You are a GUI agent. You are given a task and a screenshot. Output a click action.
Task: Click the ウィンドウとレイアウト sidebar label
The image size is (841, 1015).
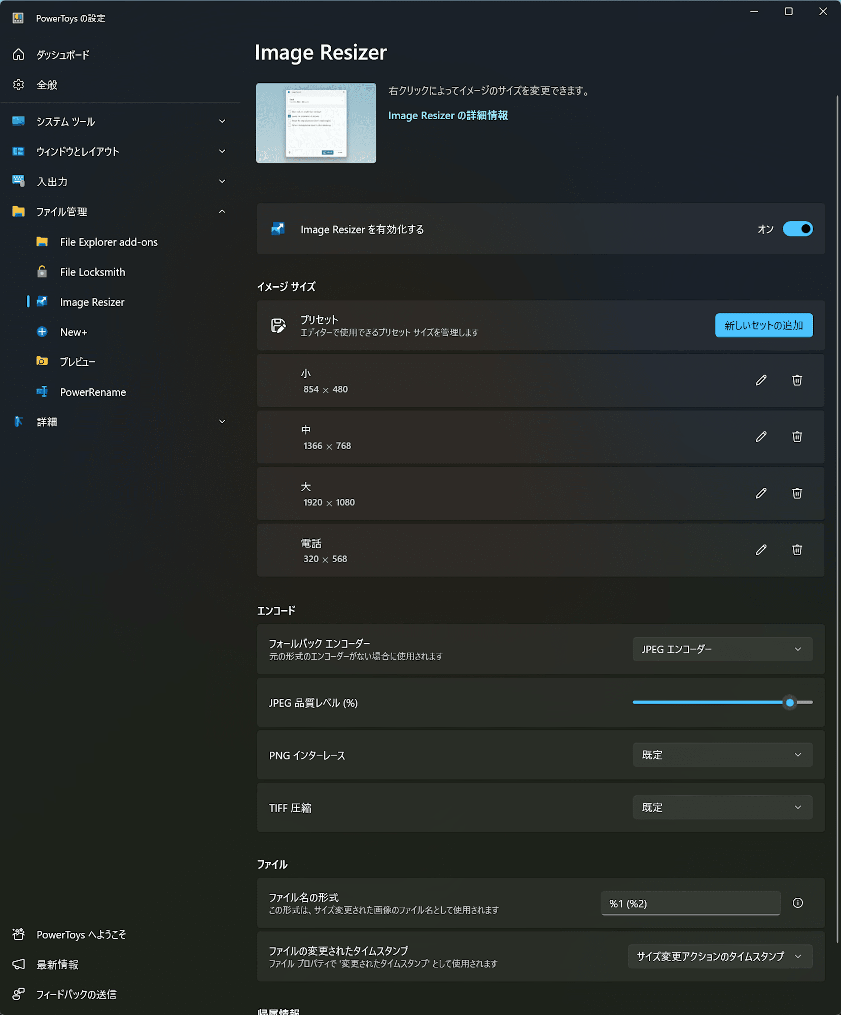click(x=78, y=152)
